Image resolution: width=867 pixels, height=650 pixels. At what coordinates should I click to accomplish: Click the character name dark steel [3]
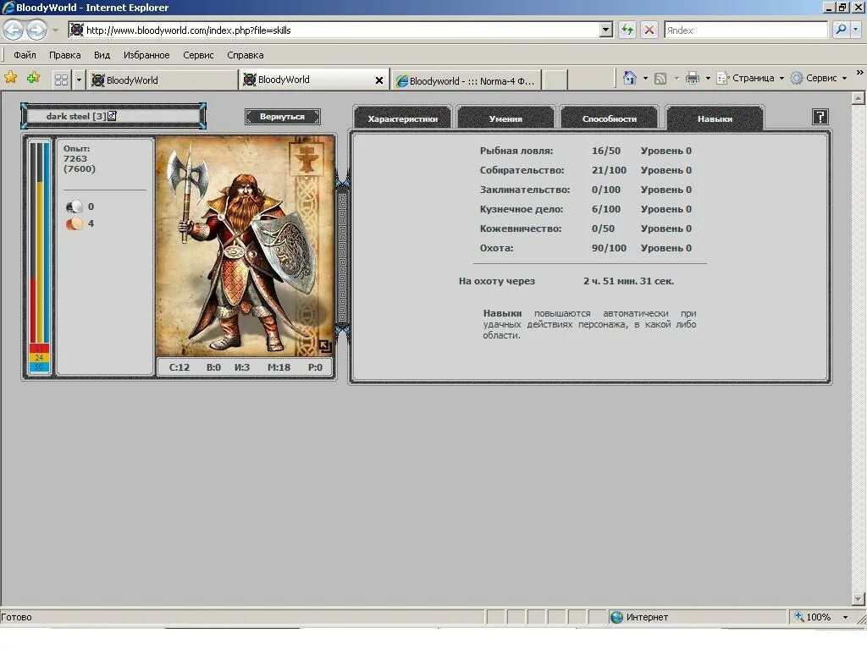pyautogui.click(x=76, y=116)
